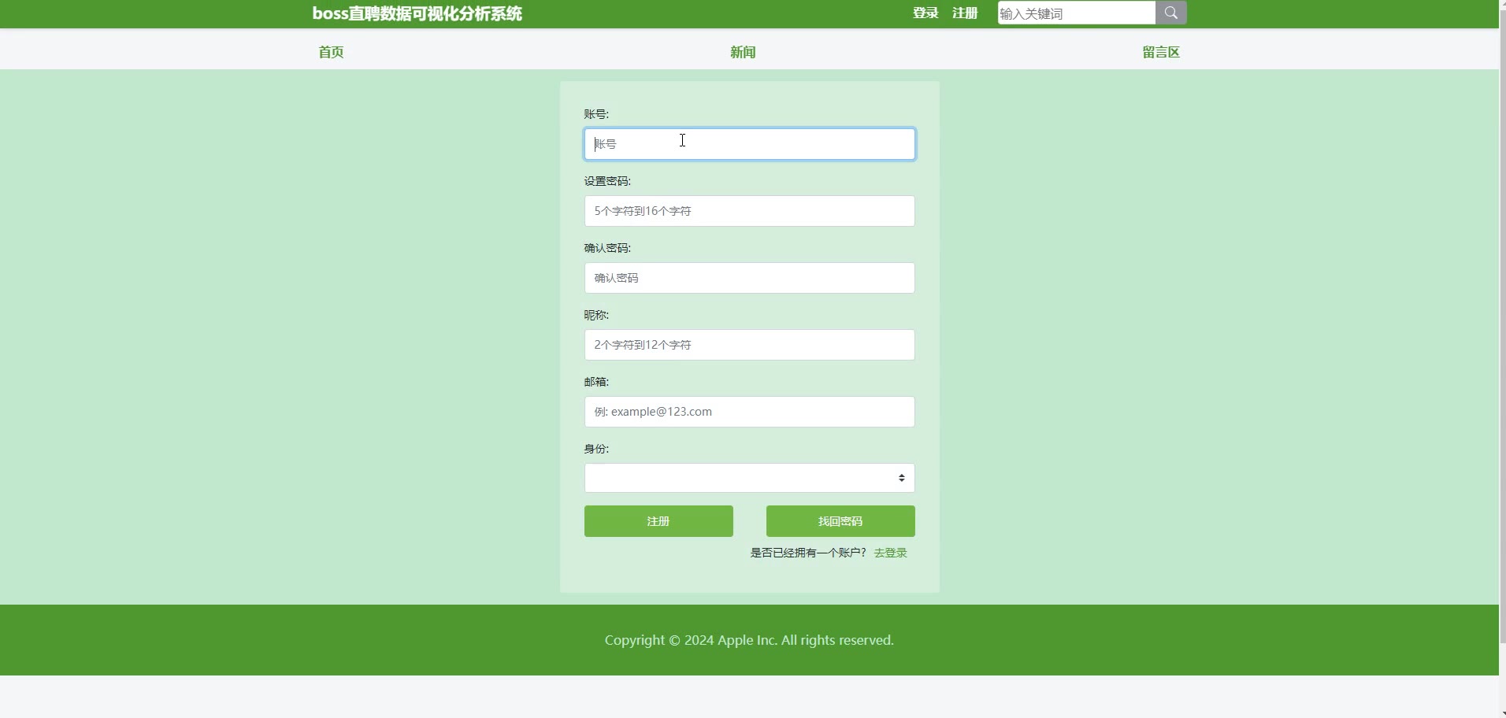This screenshot has width=1506, height=718.
Task: Click the 是否已经拥有一个账户? text
Action: tap(808, 553)
